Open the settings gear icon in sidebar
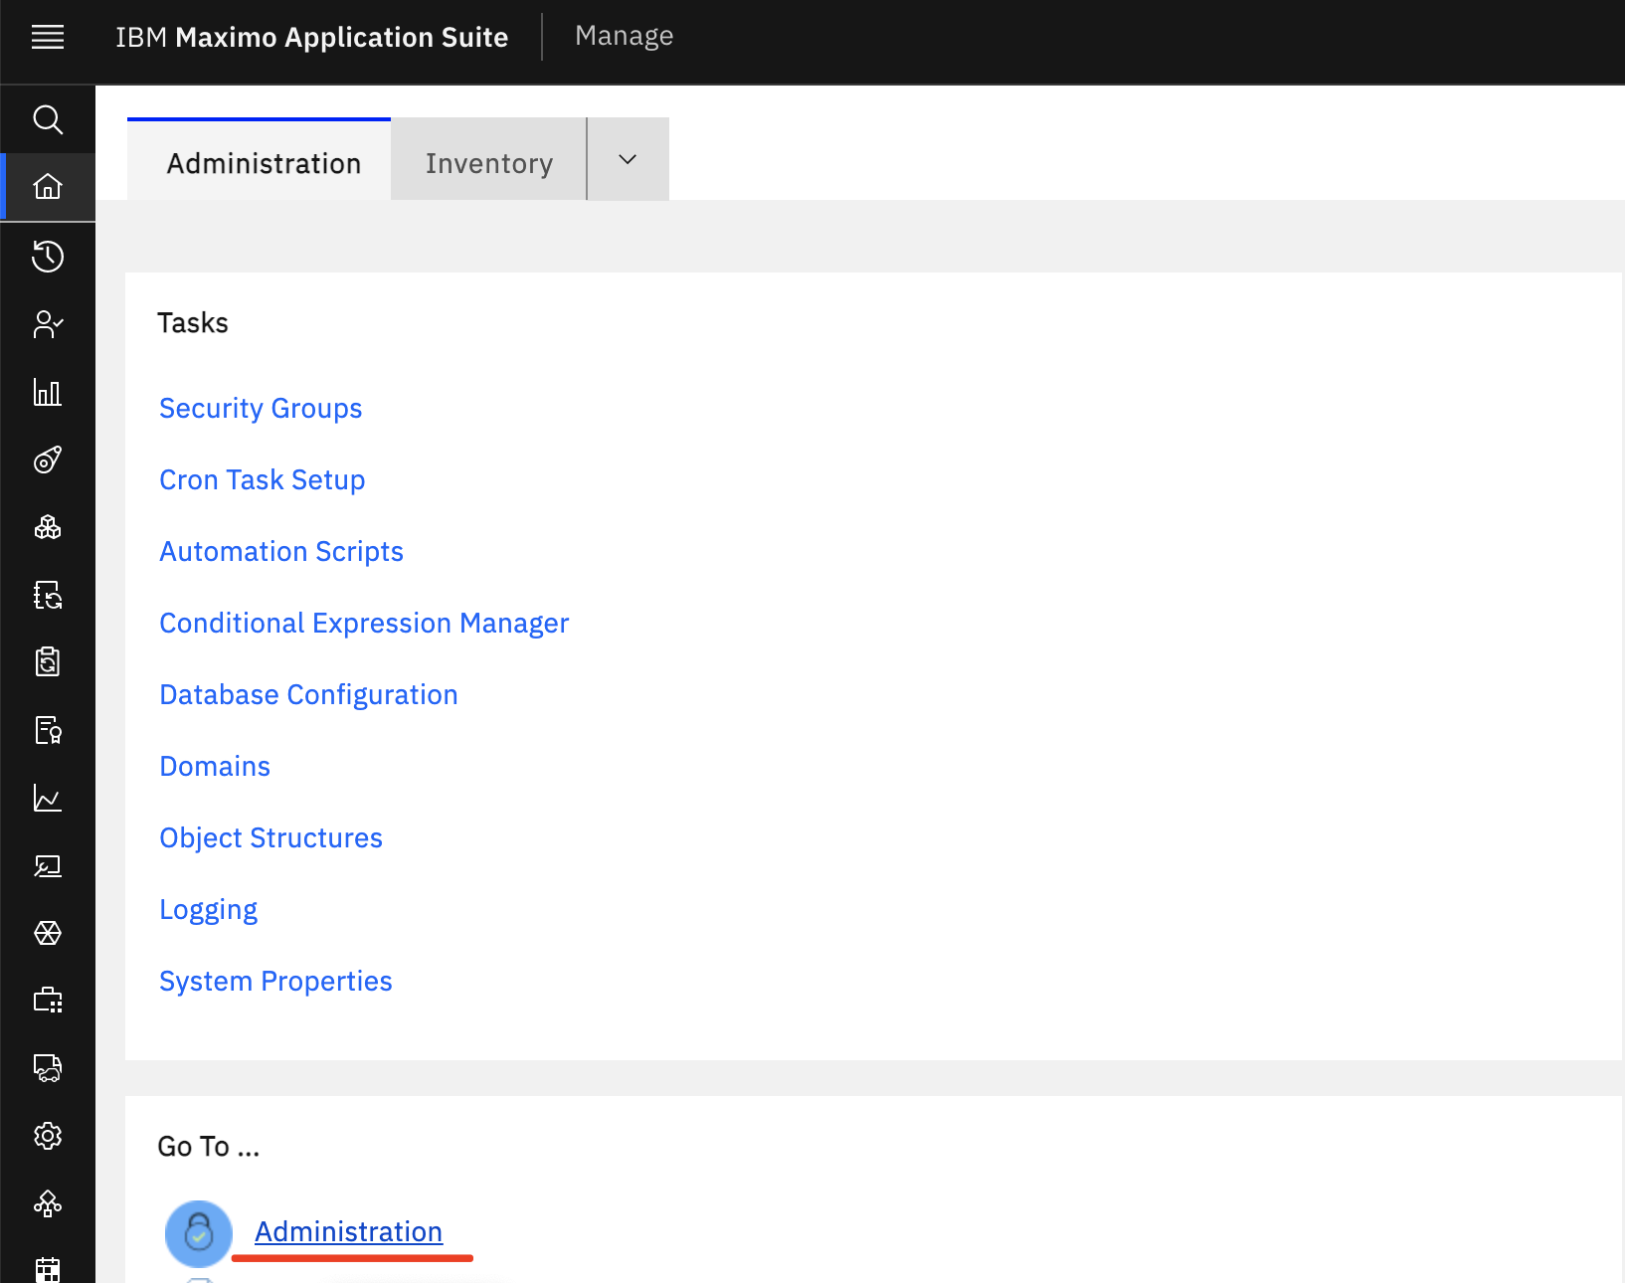 coord(48,1136)
